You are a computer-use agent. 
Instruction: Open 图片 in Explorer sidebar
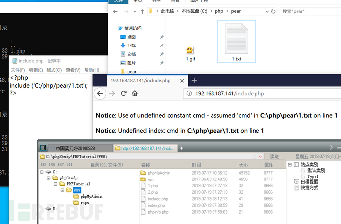tap(128, 63)
